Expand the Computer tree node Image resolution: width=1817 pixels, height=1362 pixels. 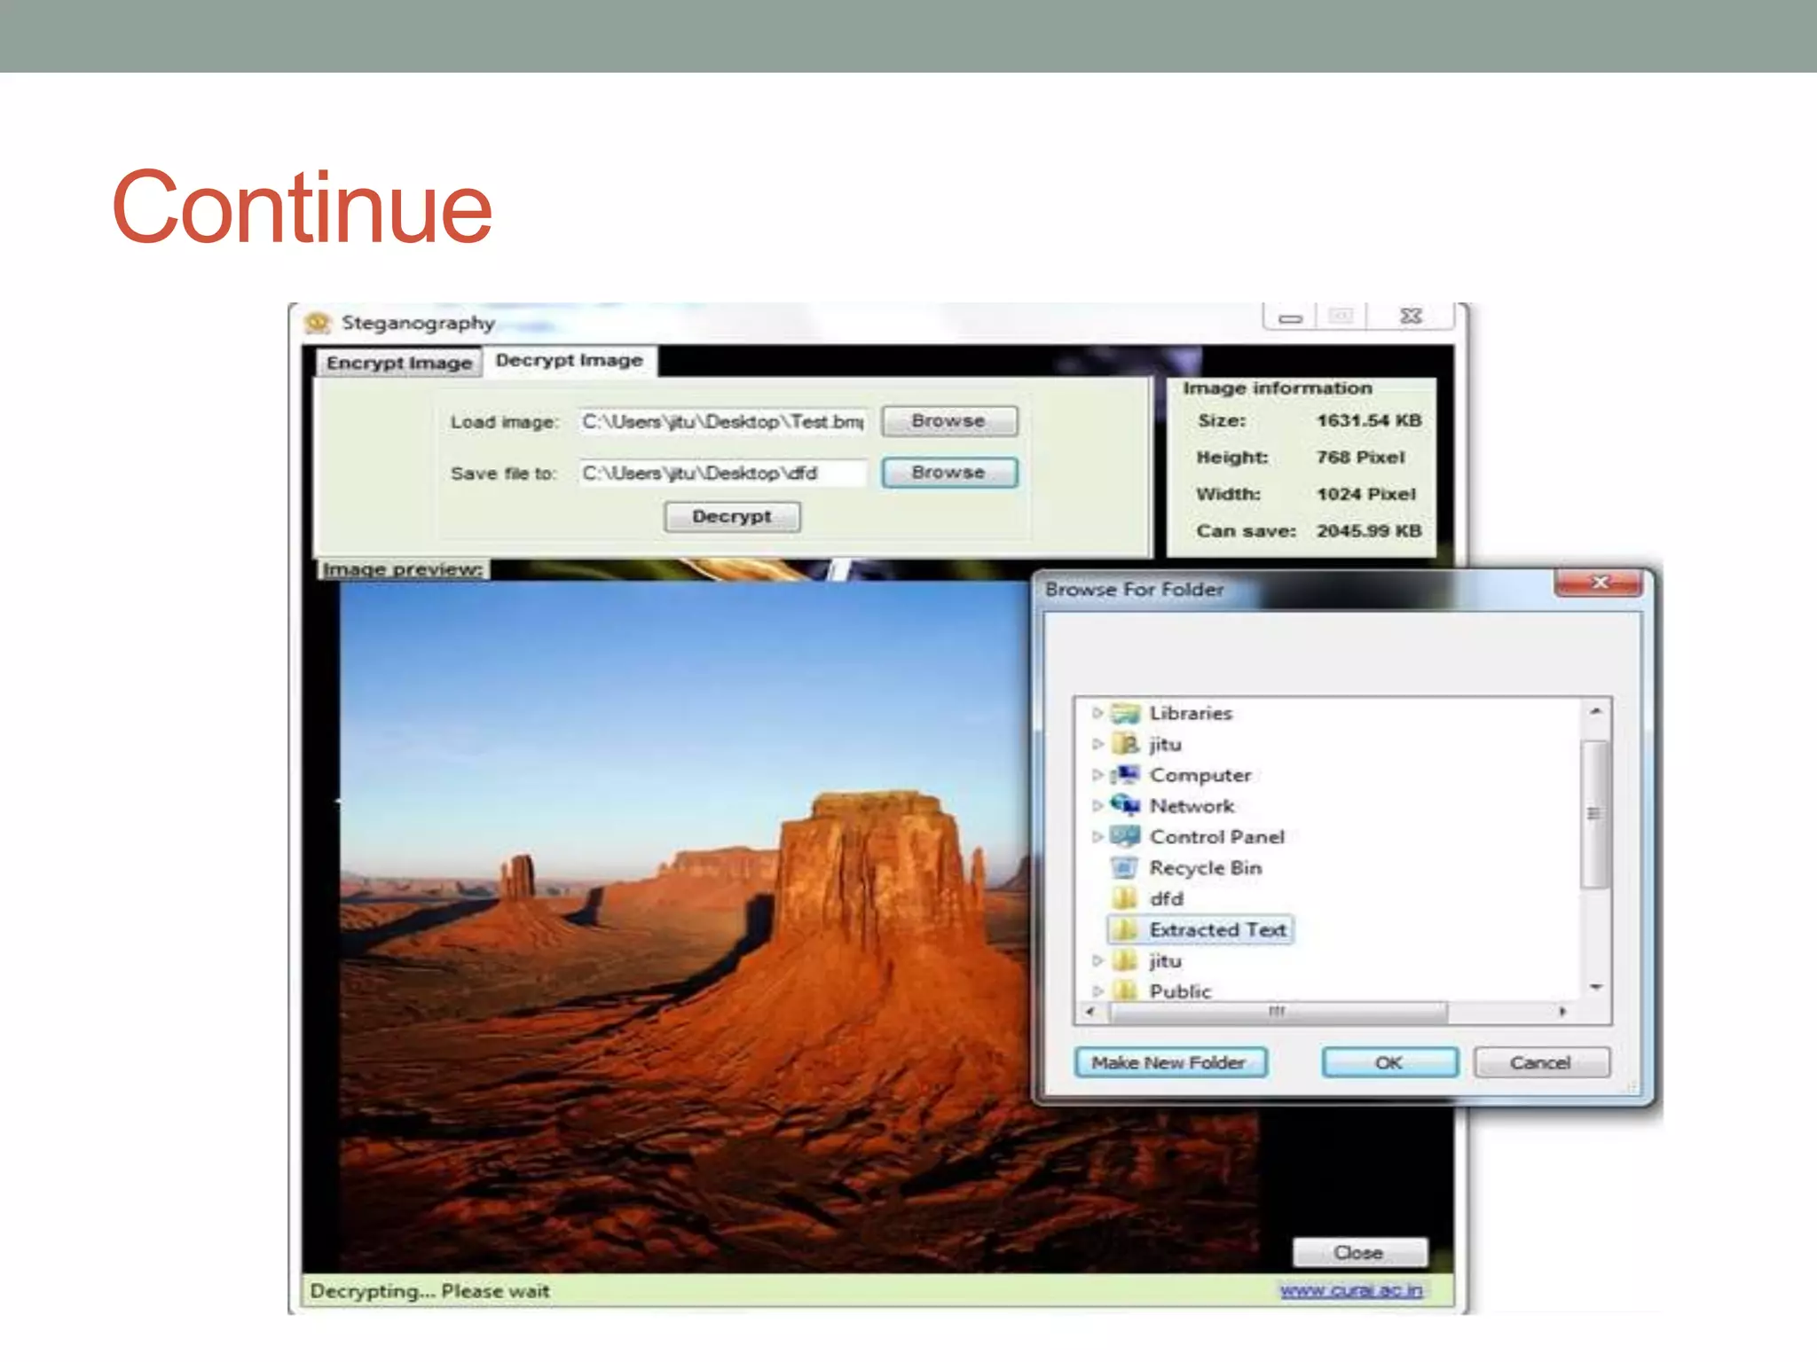pyautogui.click(x=1097, y=775)
